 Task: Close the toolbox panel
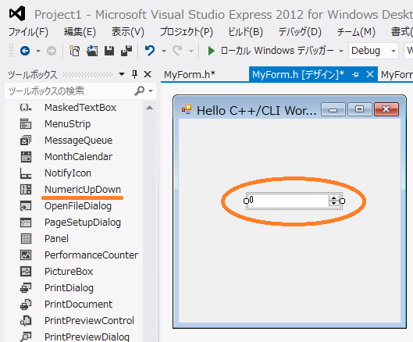[148, 74]
